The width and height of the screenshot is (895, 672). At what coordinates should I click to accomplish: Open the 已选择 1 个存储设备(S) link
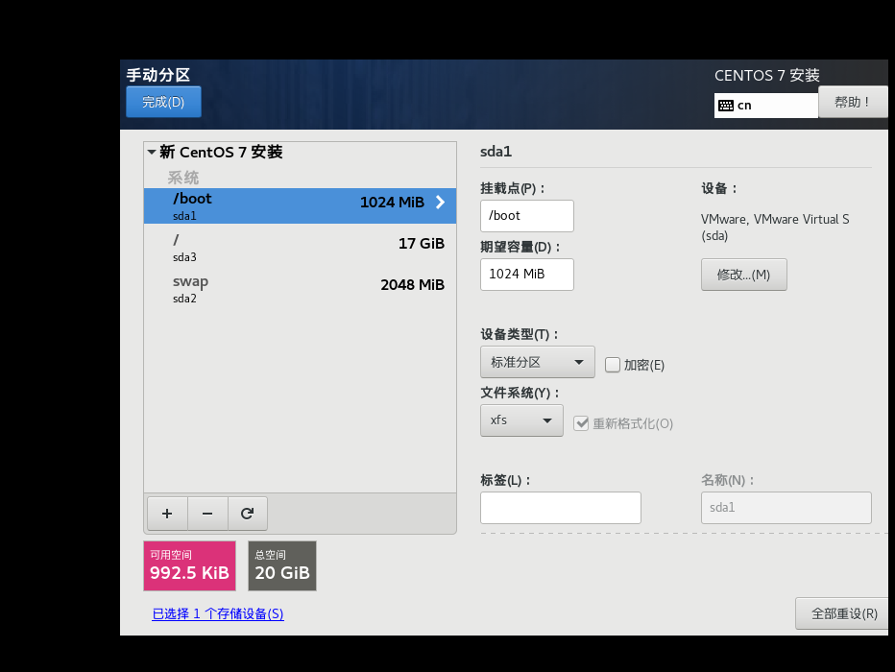(218, 613)
